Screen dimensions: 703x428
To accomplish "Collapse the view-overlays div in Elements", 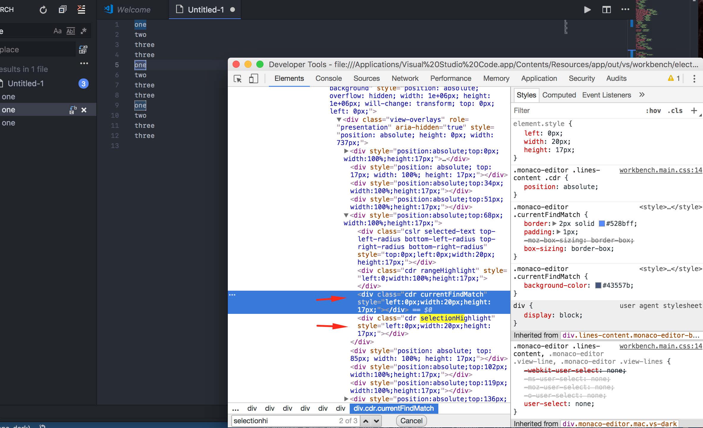I will (x=339, y=119).
